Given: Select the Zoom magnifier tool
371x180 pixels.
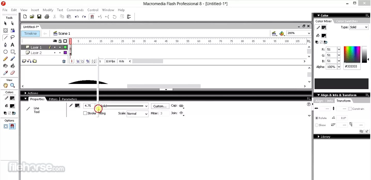Looking at the screenshot, I should [x=12, y=85].
